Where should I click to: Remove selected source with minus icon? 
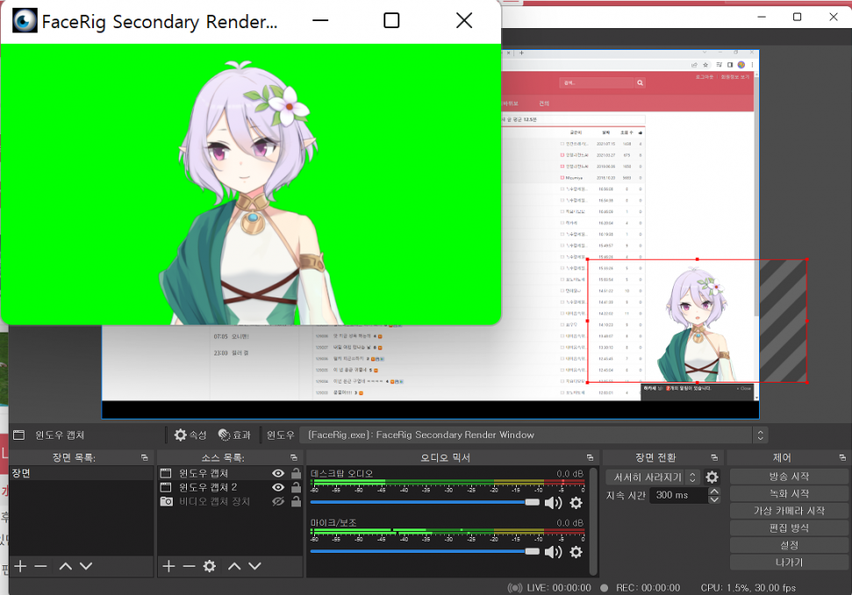[x=190, y=566]
